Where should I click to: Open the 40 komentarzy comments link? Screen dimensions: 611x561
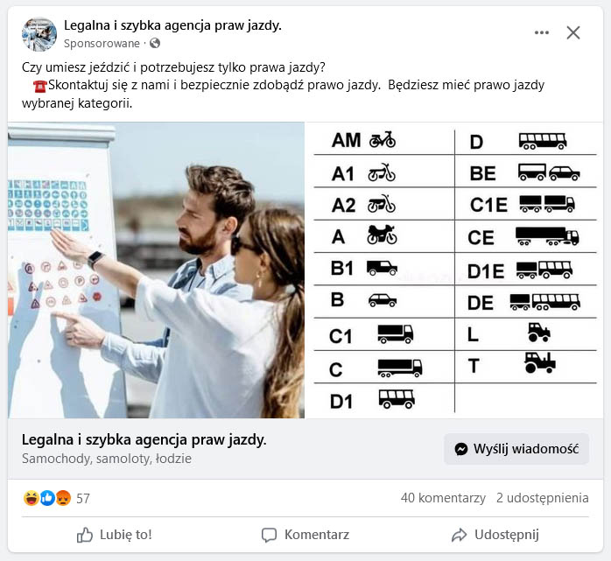tap(443, 498)
